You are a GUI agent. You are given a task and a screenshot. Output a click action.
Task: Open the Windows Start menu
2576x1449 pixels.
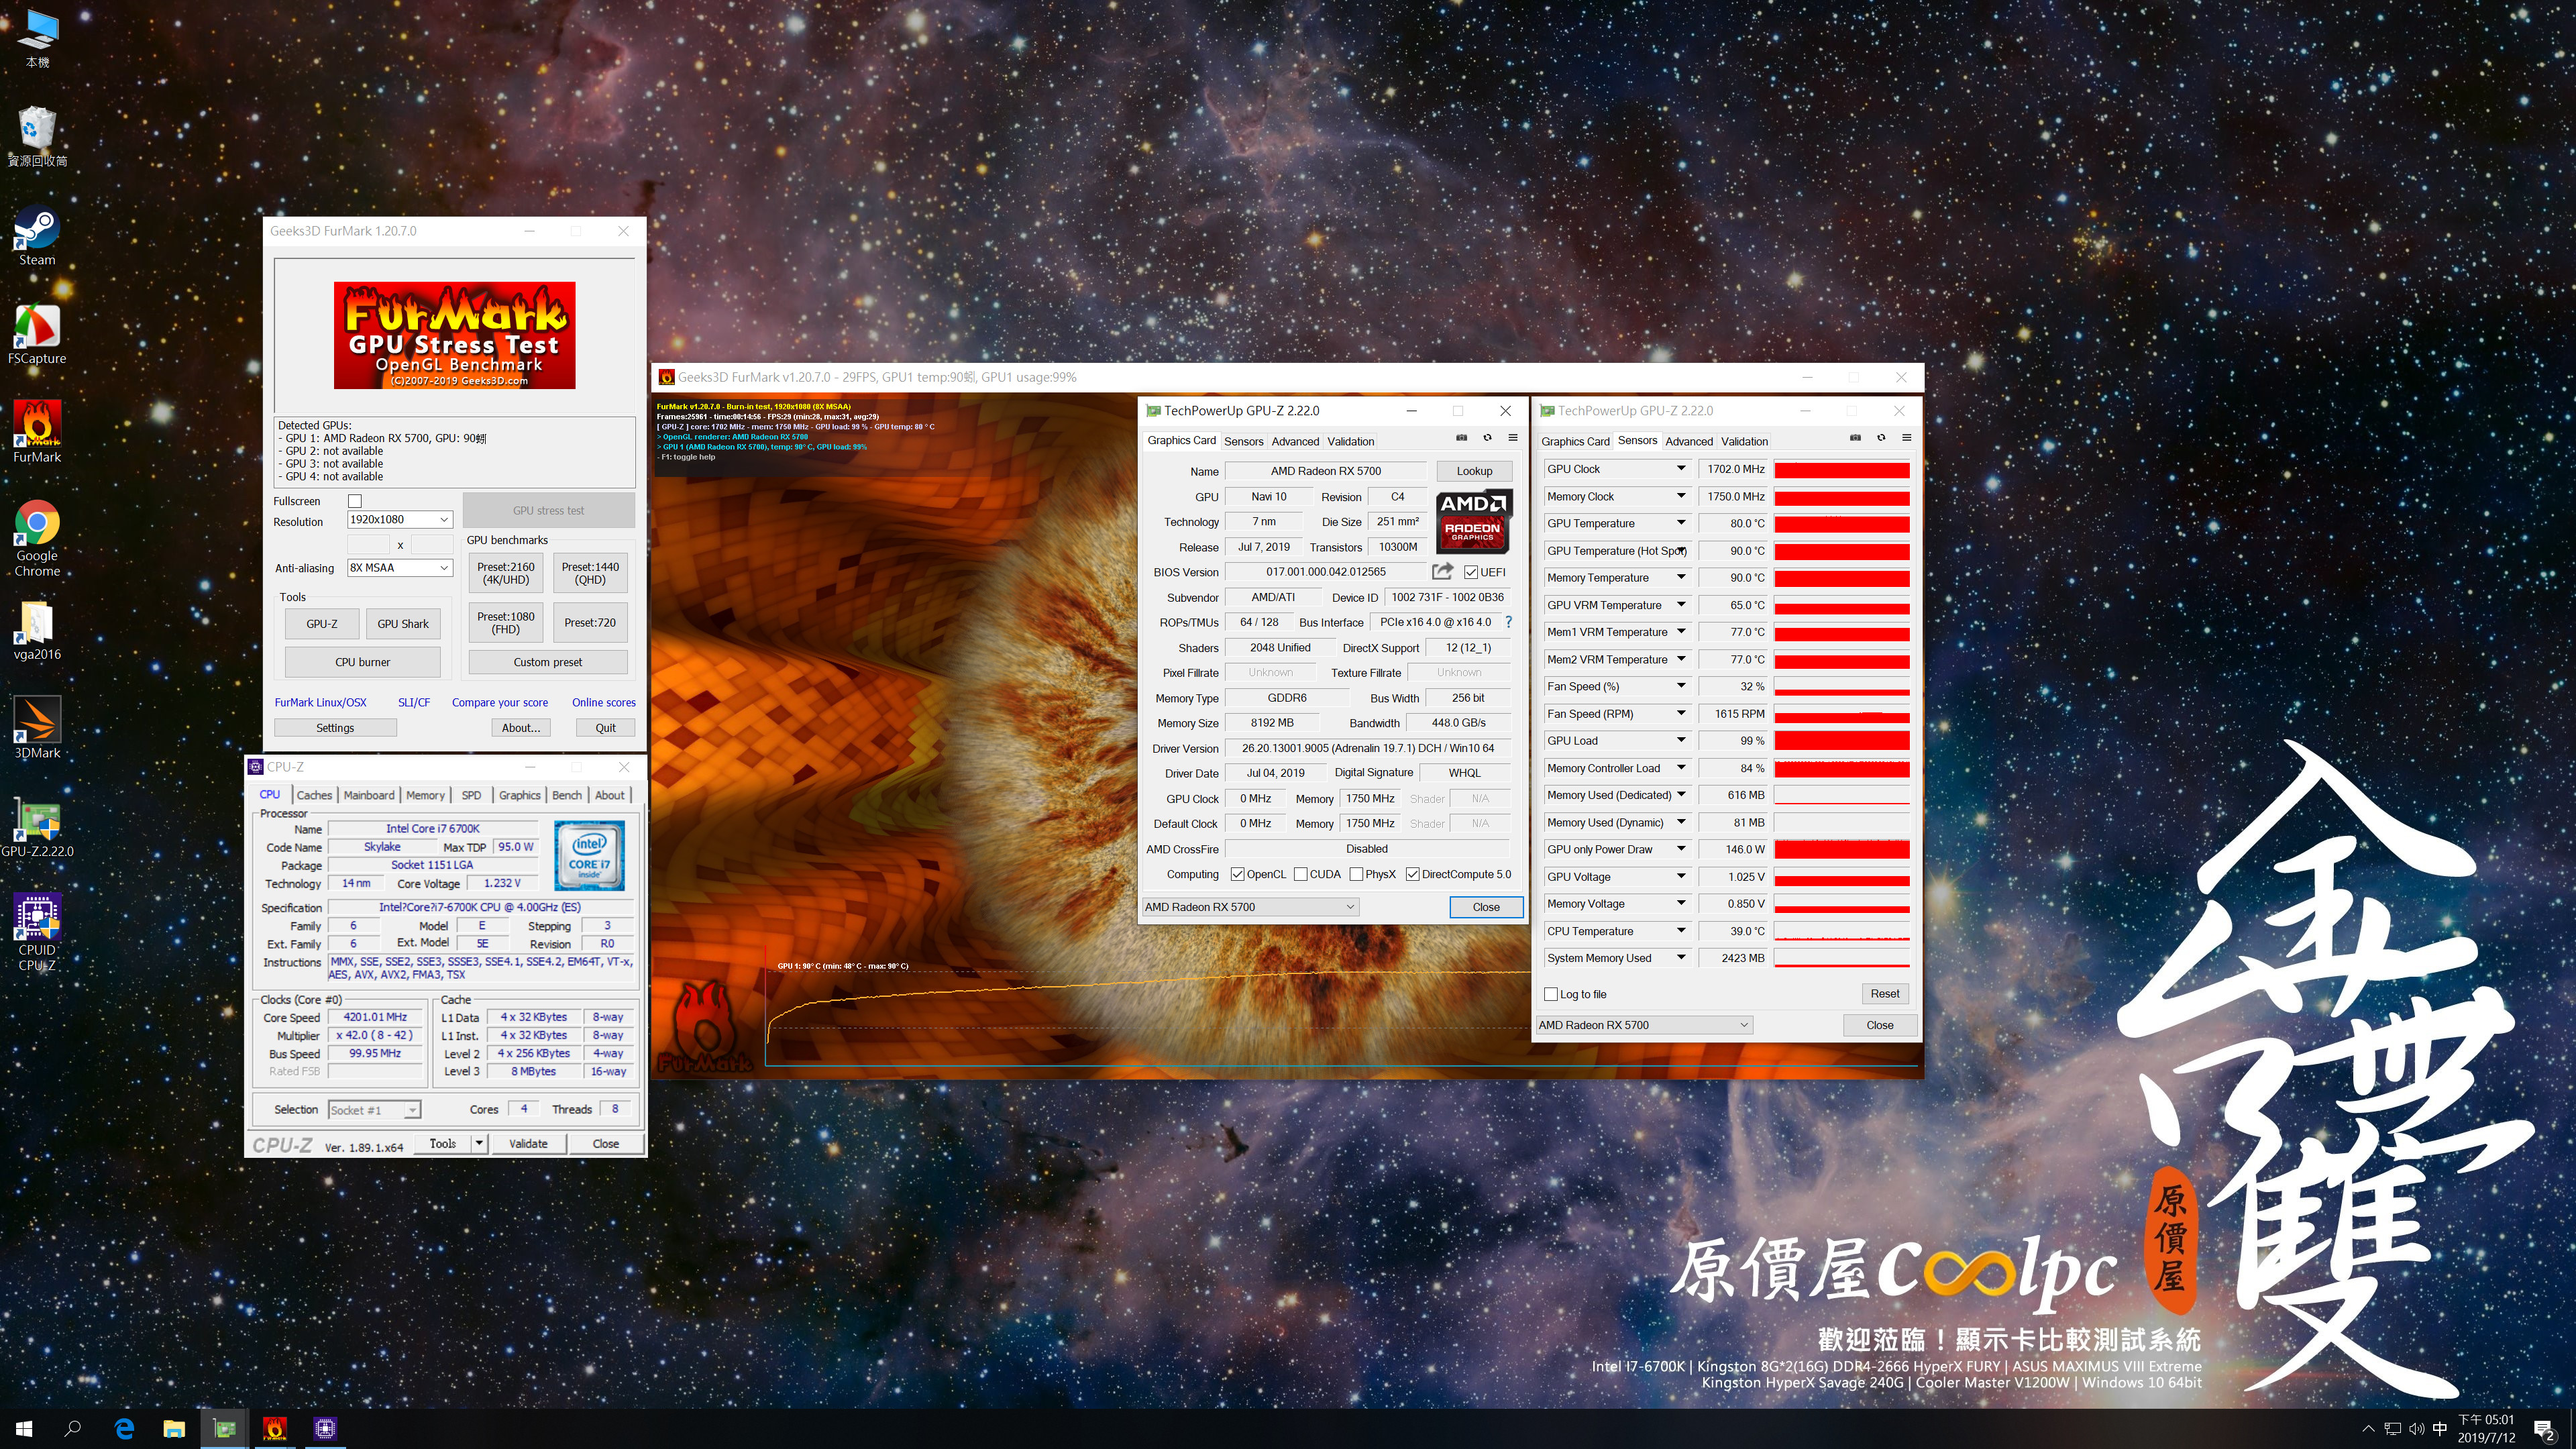click(25, 1428)
